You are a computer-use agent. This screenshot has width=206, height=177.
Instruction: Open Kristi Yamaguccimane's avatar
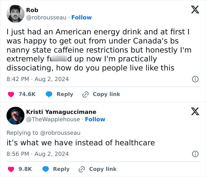point(15,115)
